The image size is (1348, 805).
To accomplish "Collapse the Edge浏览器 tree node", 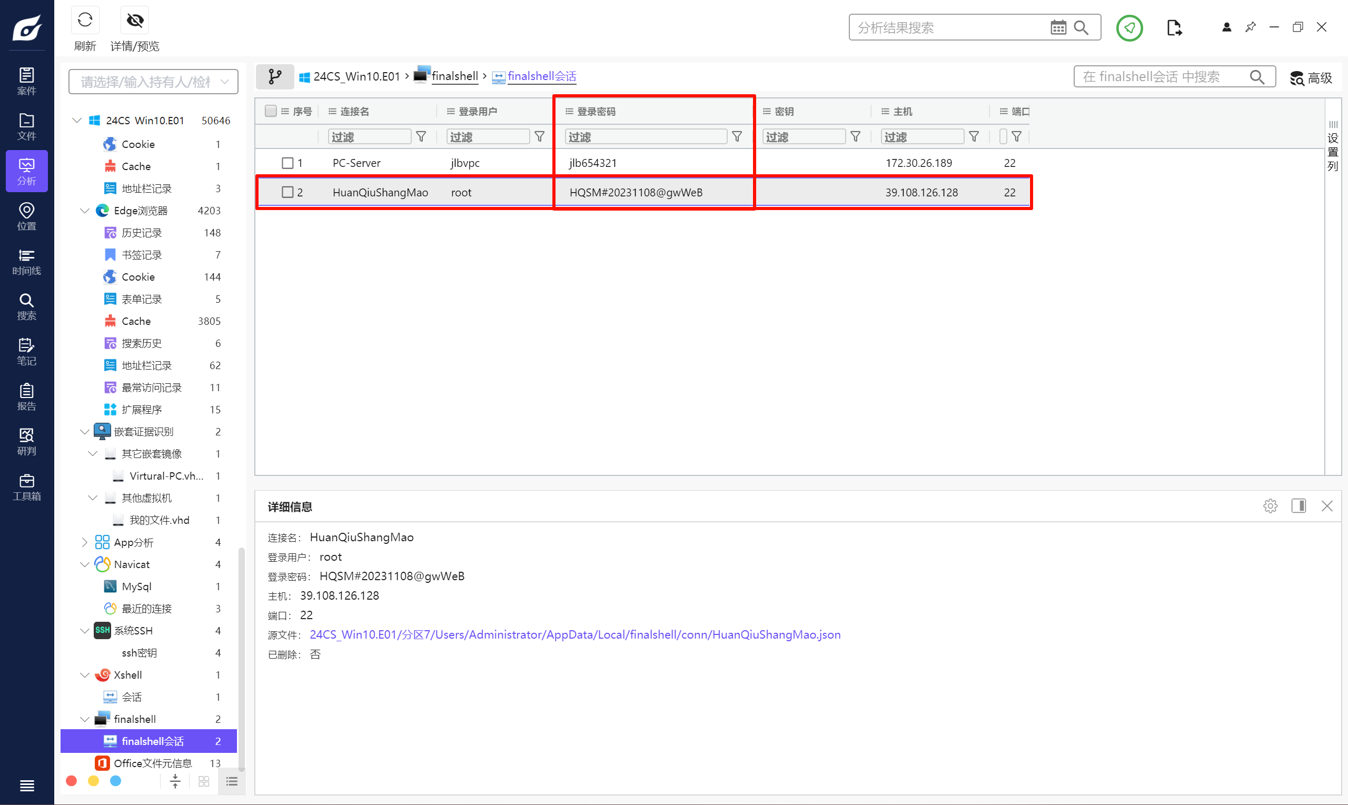I will coord(85,211).
